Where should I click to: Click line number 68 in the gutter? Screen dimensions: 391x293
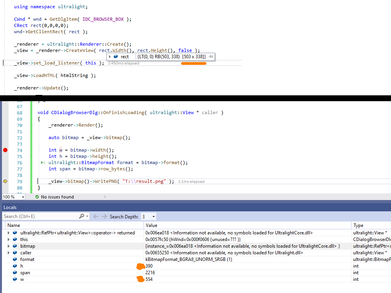tap(20, 113)
